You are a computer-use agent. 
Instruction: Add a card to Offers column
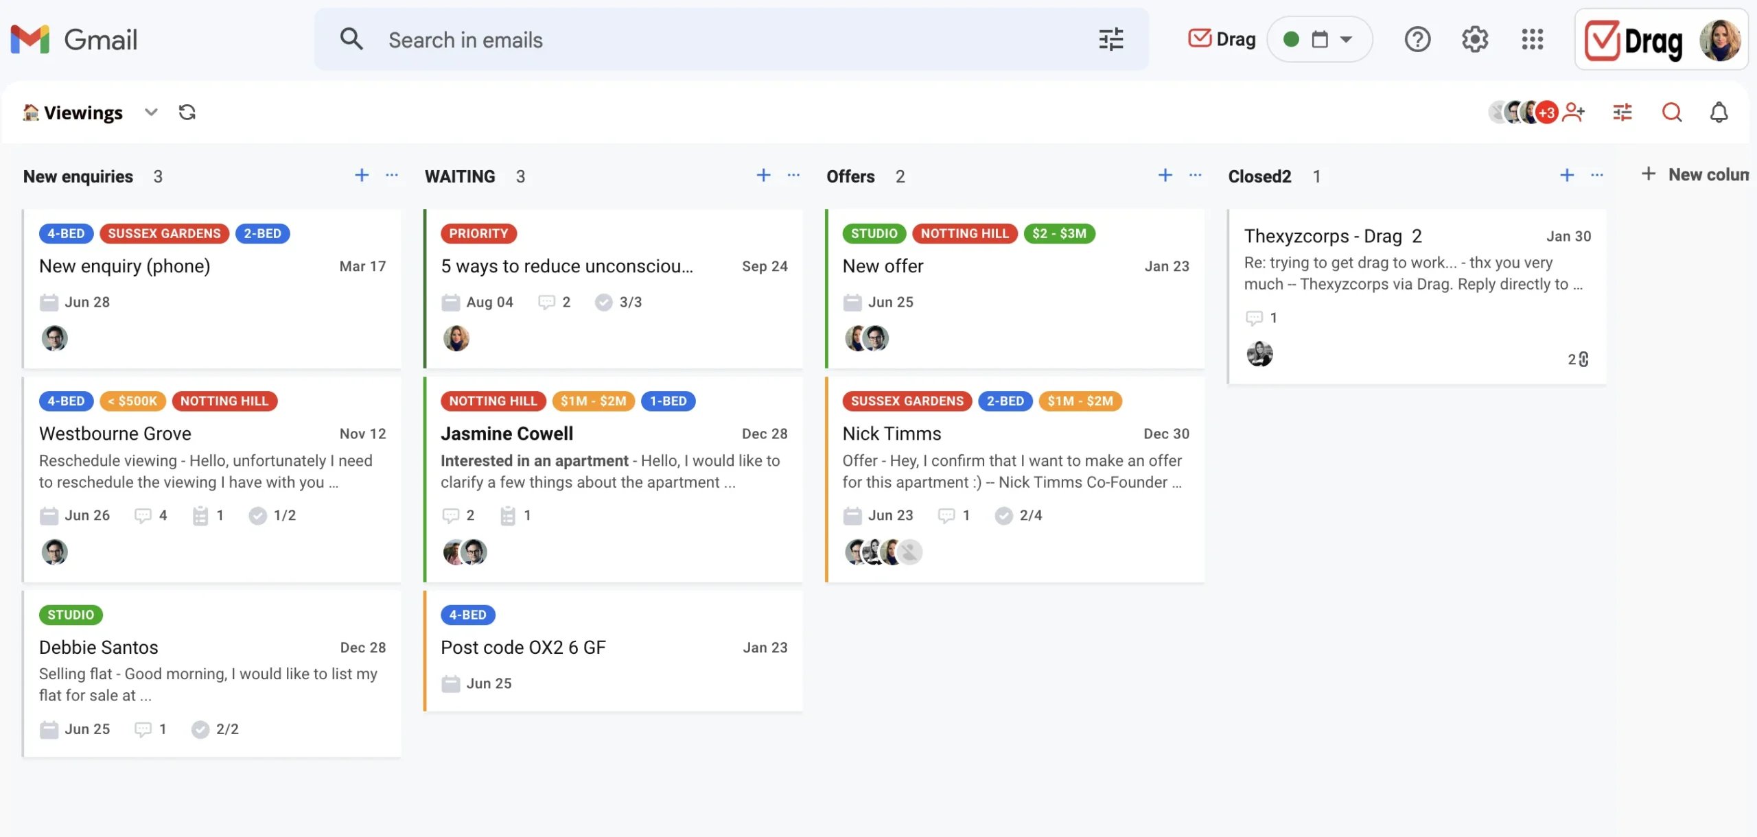1165,175
